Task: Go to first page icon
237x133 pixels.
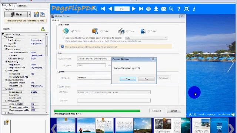Action: click(103, 8)
